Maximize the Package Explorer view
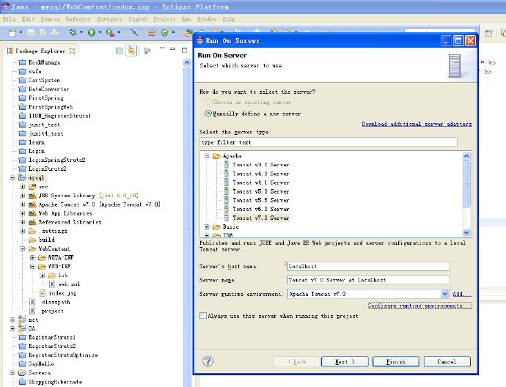Viewport: 506px width, 387px height. click(x=185, y=50)
